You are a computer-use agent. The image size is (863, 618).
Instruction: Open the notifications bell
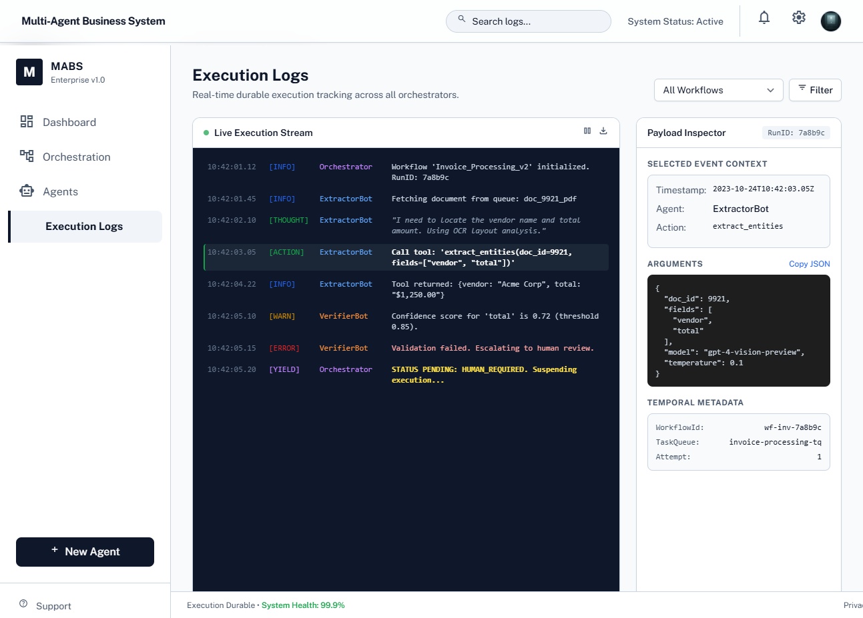pos(764,18)
